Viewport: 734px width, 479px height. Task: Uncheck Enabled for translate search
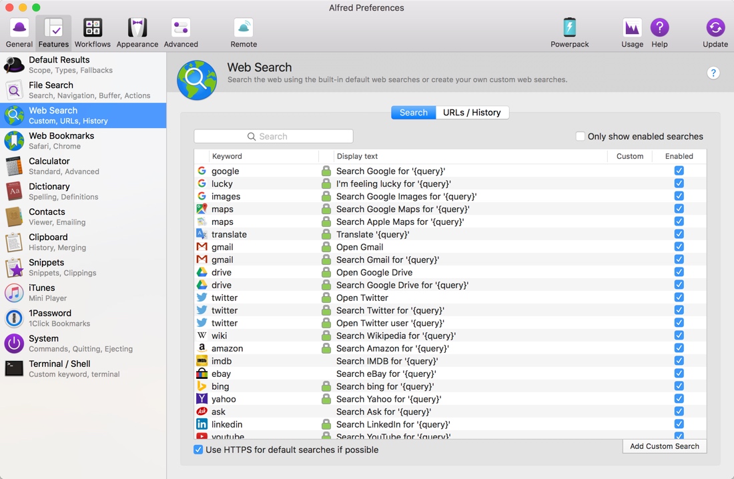tap(679, 233)
